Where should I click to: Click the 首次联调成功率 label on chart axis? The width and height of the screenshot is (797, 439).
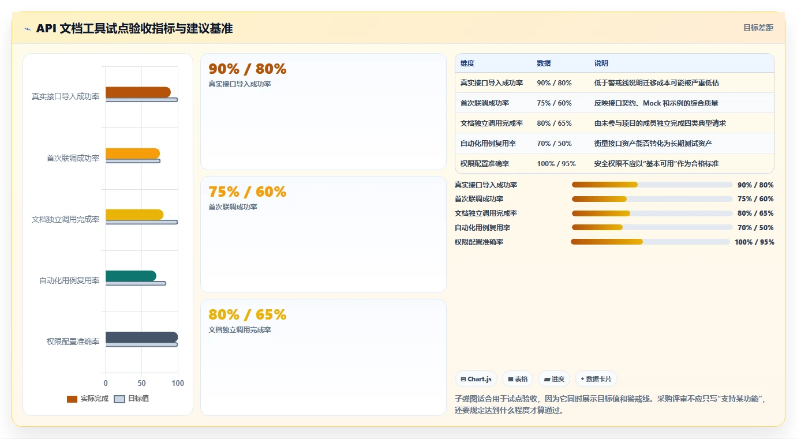[x=73, y=158]
